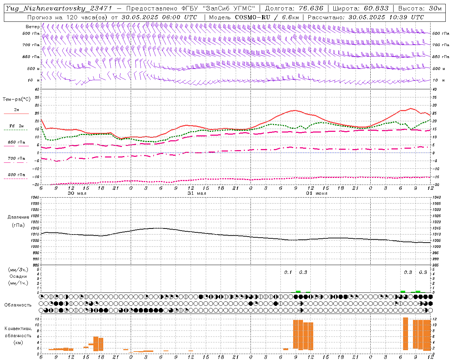Viewport: 451px width, 360px height.
Task: Click the "Облачность" cloudiness label
Action: [18, 305]
